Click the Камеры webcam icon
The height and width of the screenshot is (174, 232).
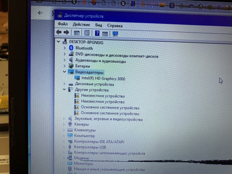point(70,125)
